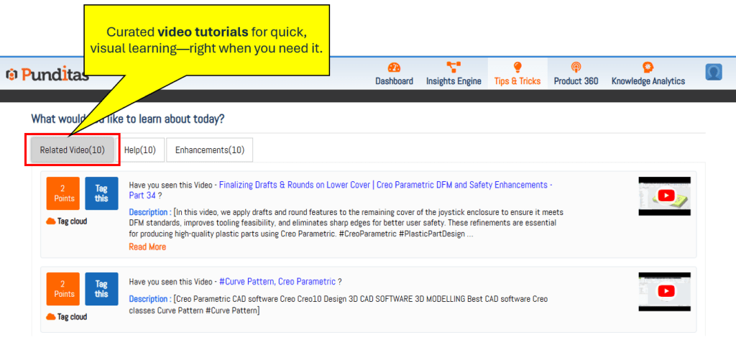
Task: Open the #Curve Pattern, Creo Parametric link
Action: pyautogui.click(x=277, y=282)
